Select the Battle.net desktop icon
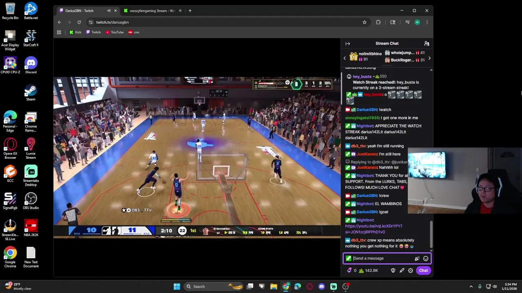The image size is (522, 293). click(x=31, y=11)
